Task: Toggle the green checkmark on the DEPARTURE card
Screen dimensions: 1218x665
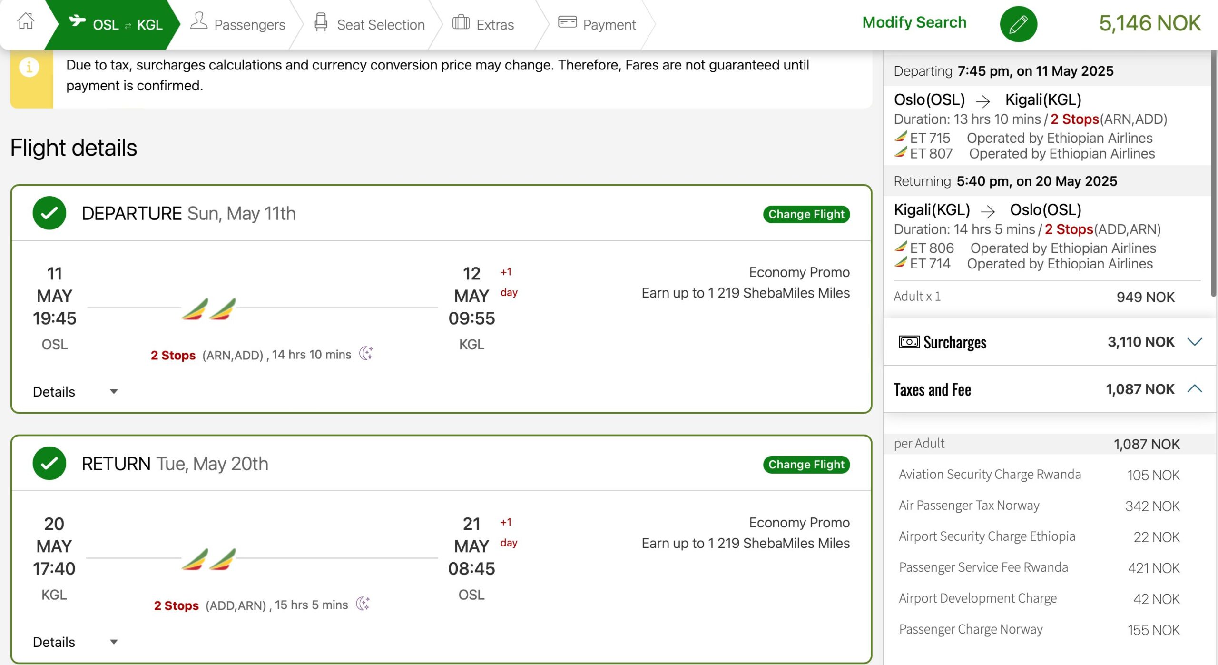Action: [x=49, y=213]
